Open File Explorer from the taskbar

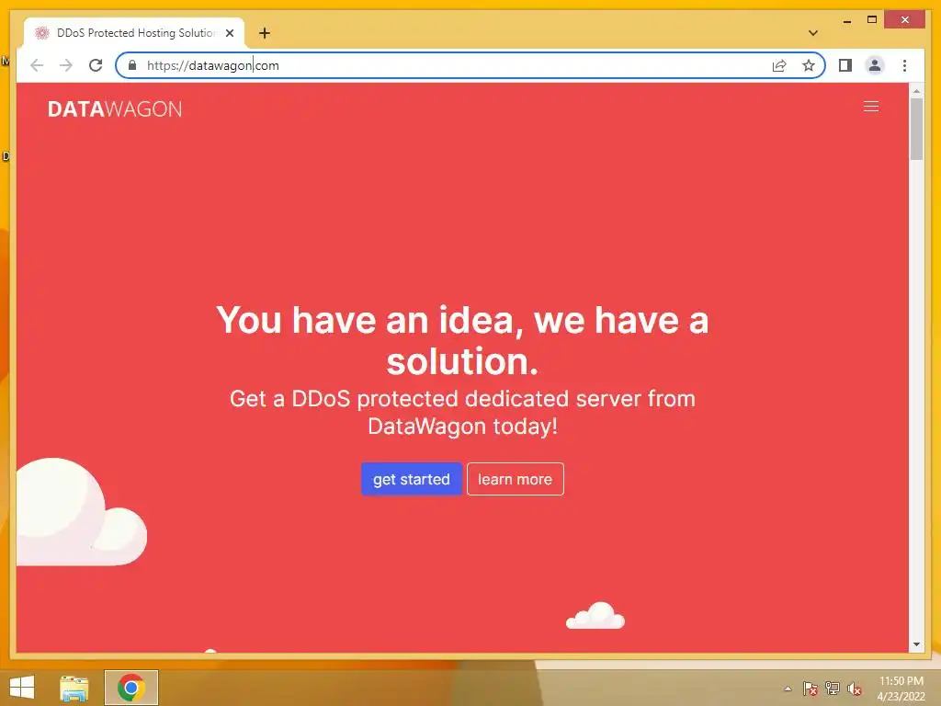point(74,688)
